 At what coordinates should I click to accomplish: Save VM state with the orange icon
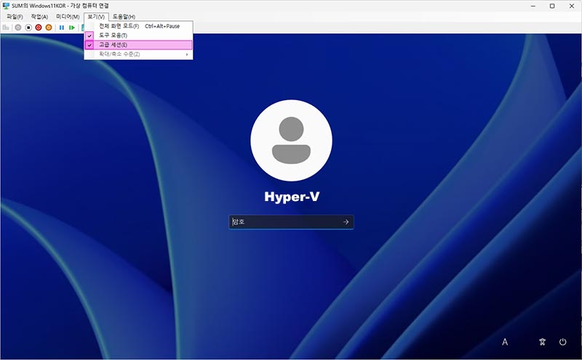tap(49, 28)
